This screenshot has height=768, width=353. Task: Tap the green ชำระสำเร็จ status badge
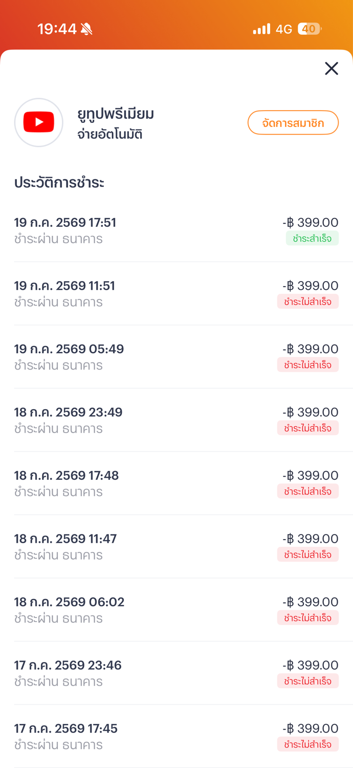312,238
